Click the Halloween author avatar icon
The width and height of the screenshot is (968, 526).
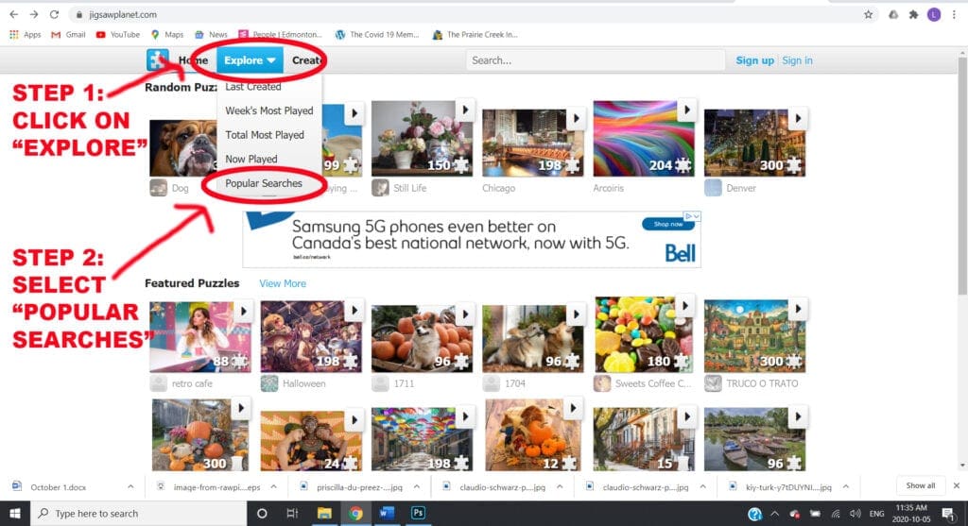click(269, 383)
